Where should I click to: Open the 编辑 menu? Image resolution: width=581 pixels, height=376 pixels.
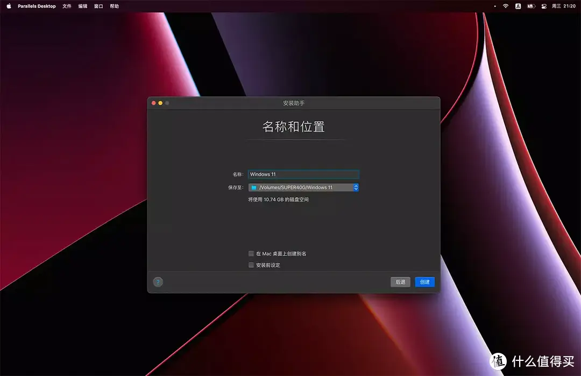pyautogui.click(x=83, y=6)
